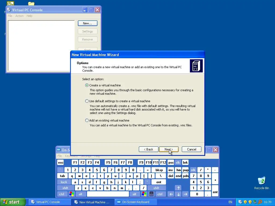Click the virtual machine list in the Console
This screenshot has height=206, width=275.
pos(41,46)
